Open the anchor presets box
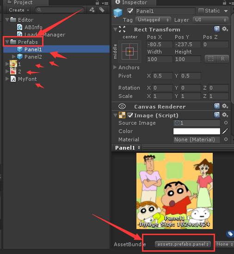Screen dimensions: 234x254 pyautogui.click(x=130, y=52)
